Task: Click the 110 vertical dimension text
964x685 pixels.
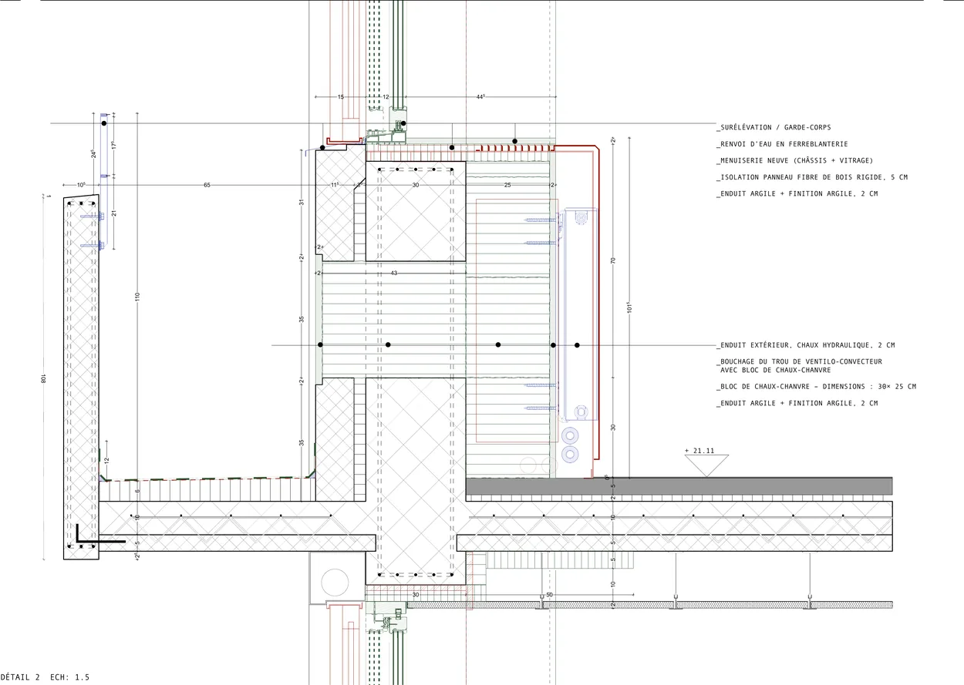Action: tap(137, 297)
